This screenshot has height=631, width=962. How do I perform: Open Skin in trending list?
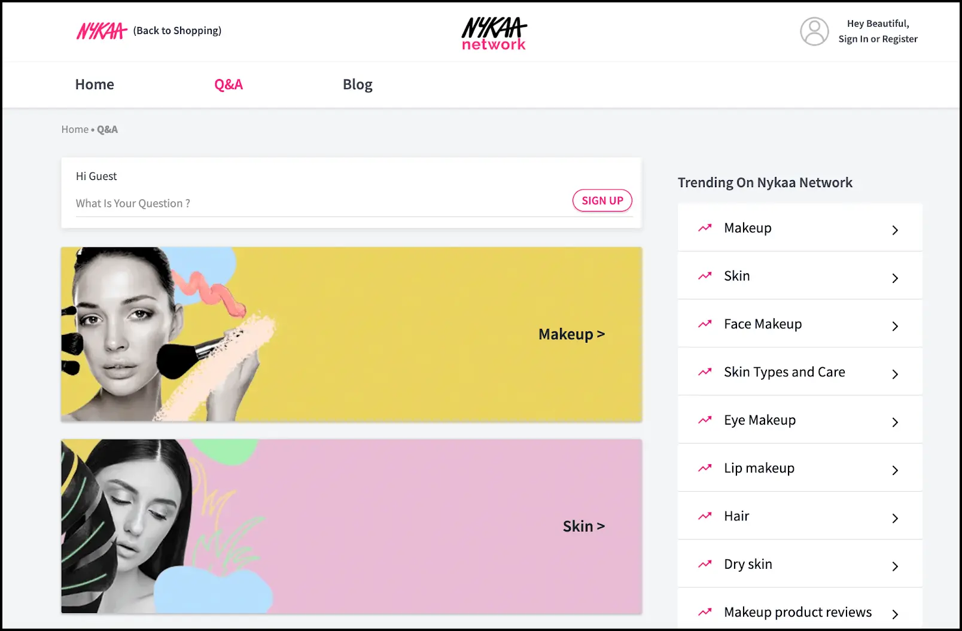coord(736,276)
